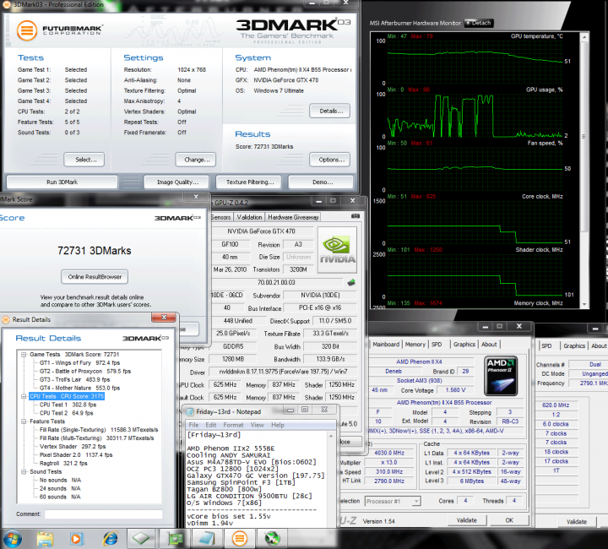This screenshot has width=608, height=549.
Task: Switch to GPU-Z graphics card taskbar icon
Action: coord(175,539)
